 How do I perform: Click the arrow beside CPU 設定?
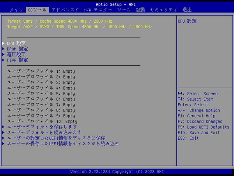tap(3, 43)
